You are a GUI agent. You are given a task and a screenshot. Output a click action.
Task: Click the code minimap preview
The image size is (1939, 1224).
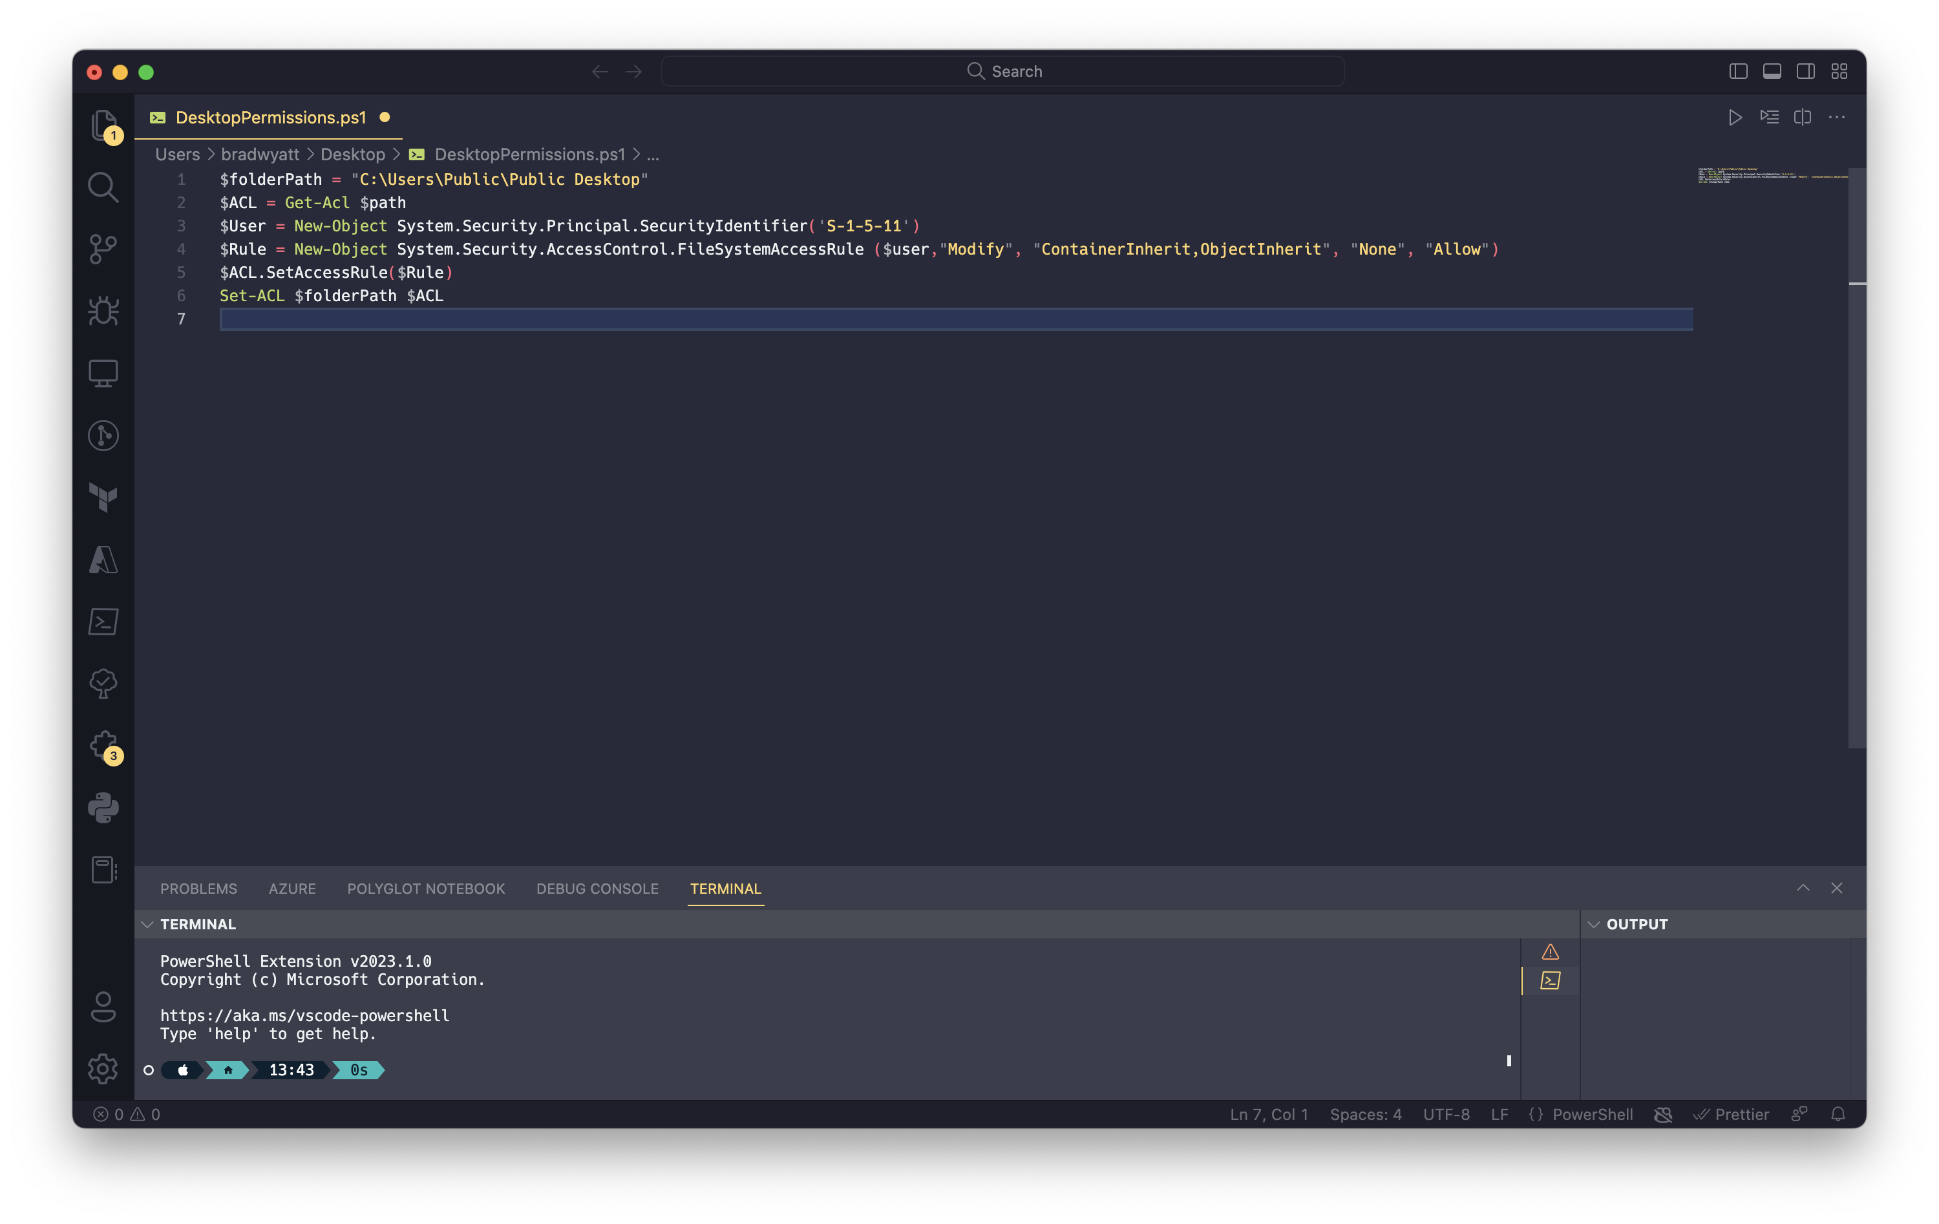[1772, 176]
